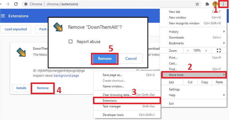Expand the Bookmarks submenu
This screenshot has height=120, width=229.
194,43
